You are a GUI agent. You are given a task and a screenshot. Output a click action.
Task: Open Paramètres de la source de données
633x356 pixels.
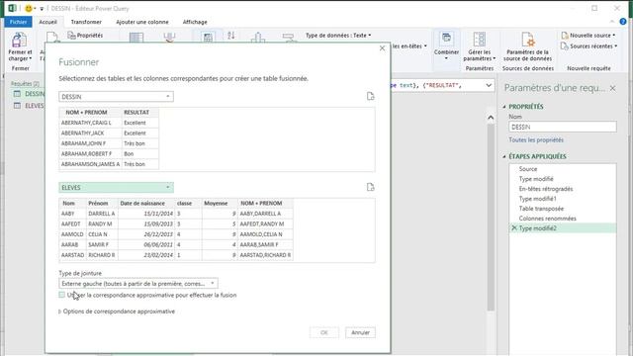click(527, 46)
